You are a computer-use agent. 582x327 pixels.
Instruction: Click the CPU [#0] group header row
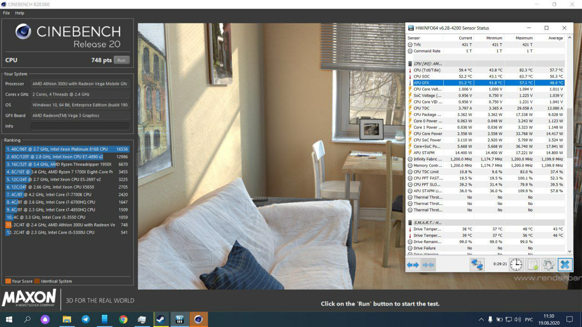tap(486, 64)
